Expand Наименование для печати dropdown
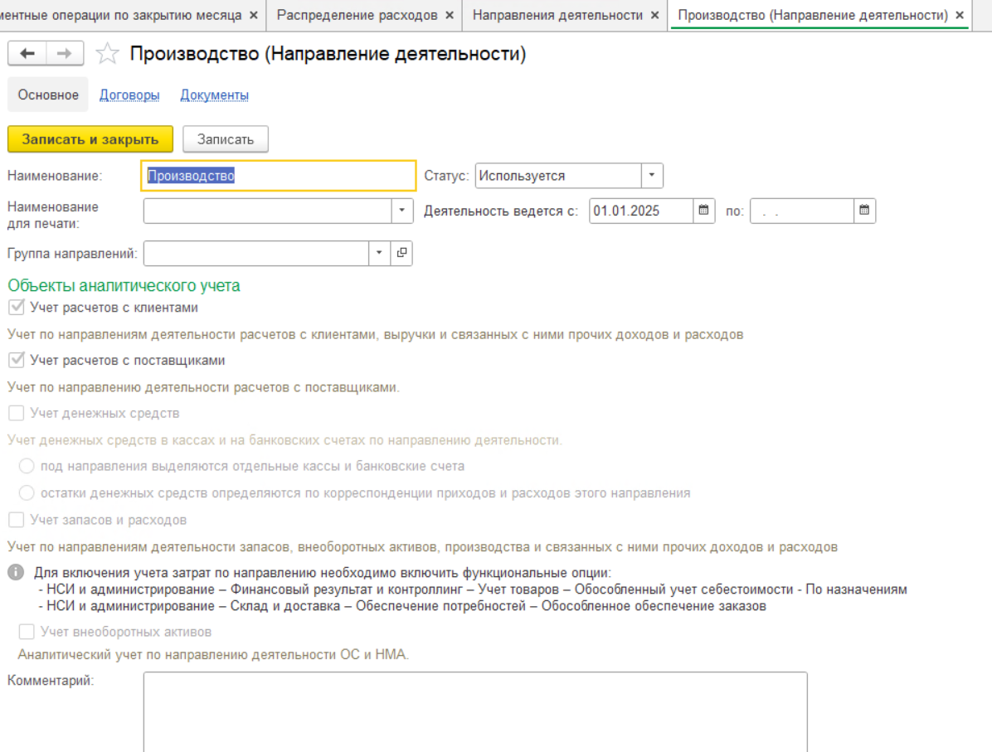Image resolution: width=992 pixels, height=752 pixels. 402,211
